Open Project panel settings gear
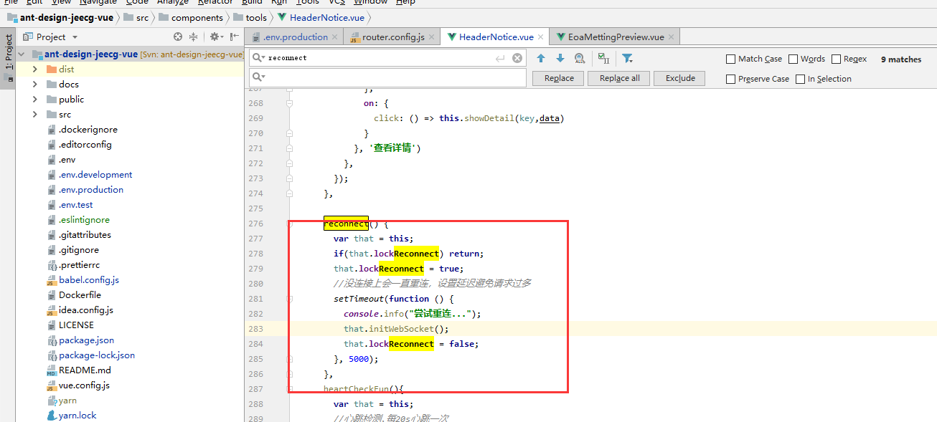Image resolution: width=937 pixels, height=422 pixels. [215, 37]
